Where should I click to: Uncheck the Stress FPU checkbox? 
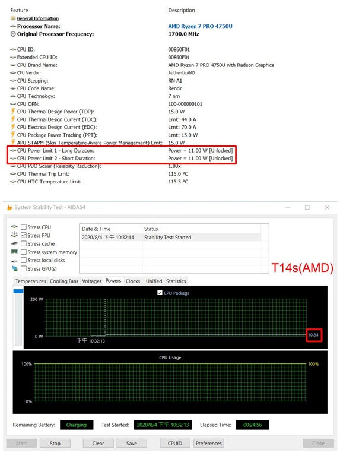coord(24,235)
